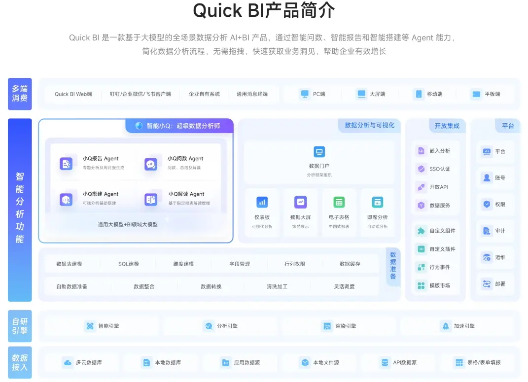Click the 开放API icon

[x=421, y=187]
